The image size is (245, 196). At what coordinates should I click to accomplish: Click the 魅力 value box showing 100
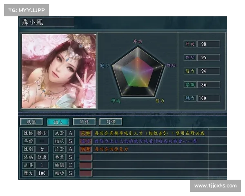point(208,98)
